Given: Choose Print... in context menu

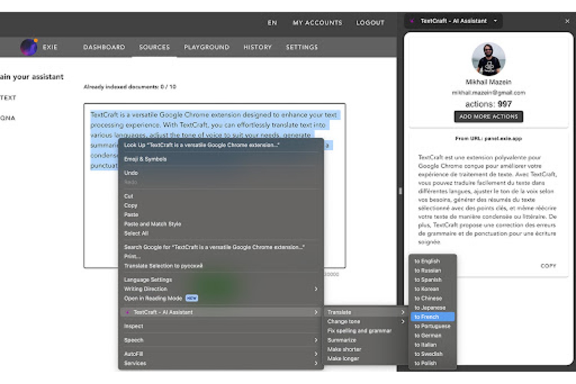Looking at the screenshot, I should click(x=221, y=256).
